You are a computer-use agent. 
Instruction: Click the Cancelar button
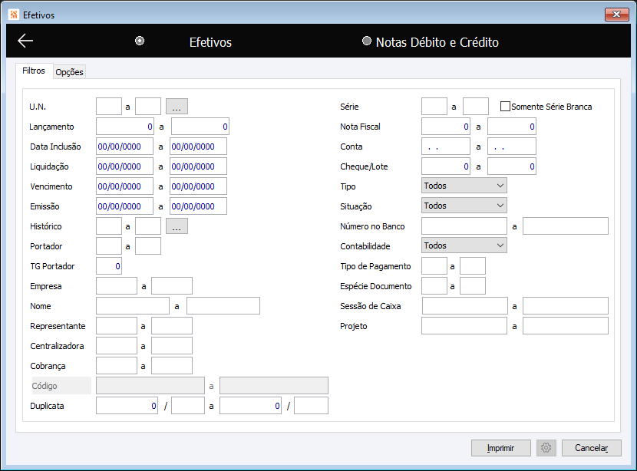point(592,448)
